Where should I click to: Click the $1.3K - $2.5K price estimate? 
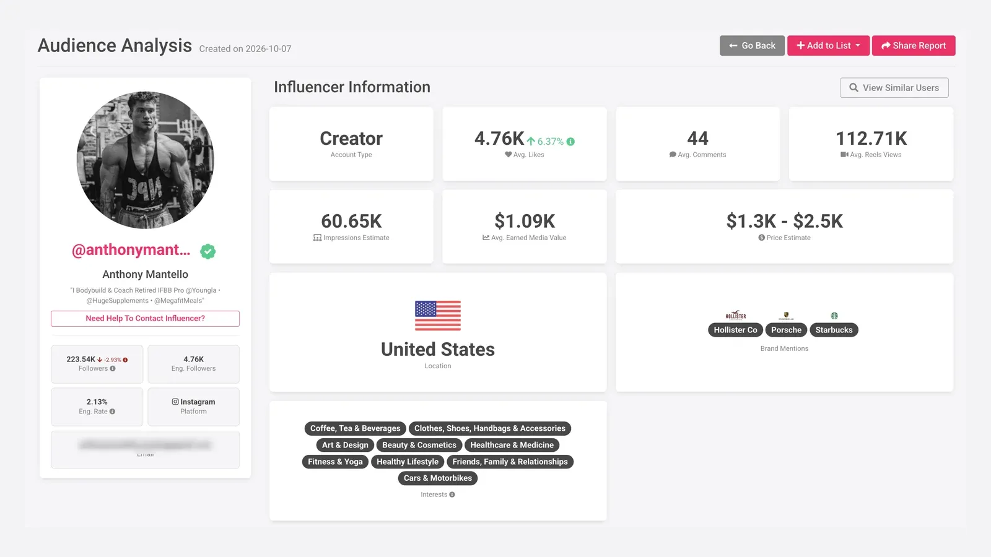[x=784, y=221]
